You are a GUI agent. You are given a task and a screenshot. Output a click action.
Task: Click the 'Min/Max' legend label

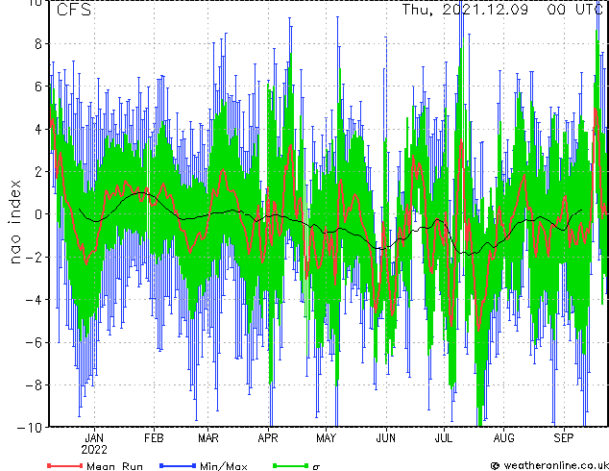[223, 466]
